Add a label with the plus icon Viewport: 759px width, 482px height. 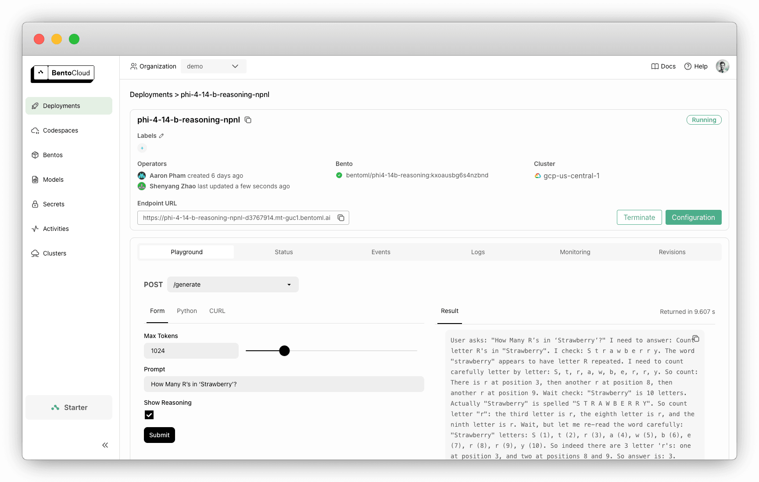142,148
